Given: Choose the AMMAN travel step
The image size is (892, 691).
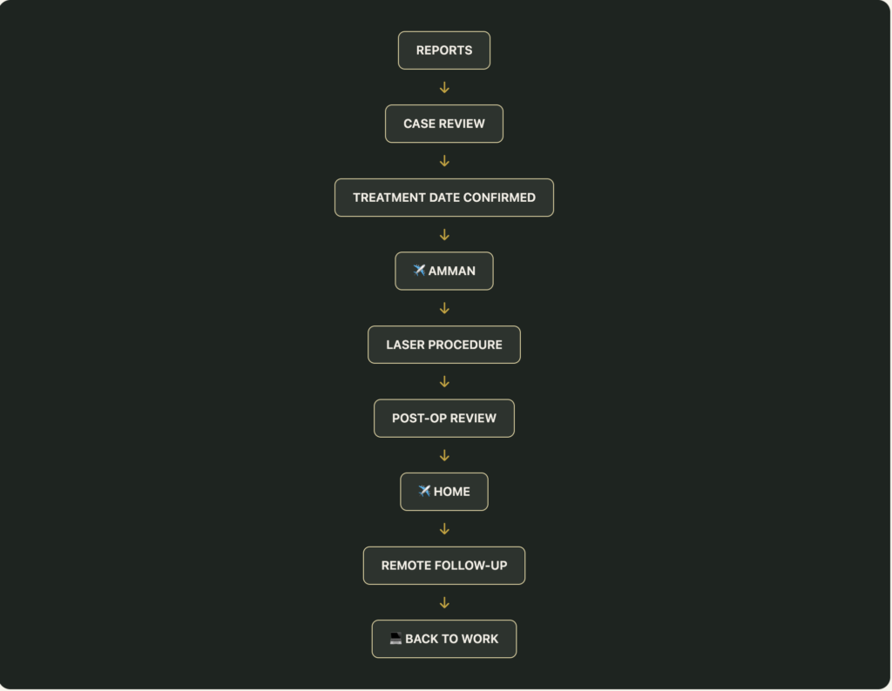Looking at the screenshot, I should 444,271.
